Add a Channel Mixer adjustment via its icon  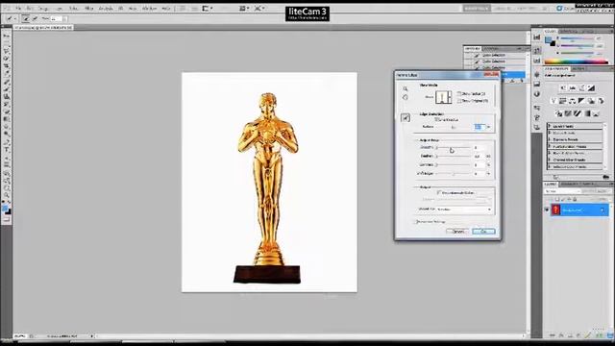click(x=601, y=101)
